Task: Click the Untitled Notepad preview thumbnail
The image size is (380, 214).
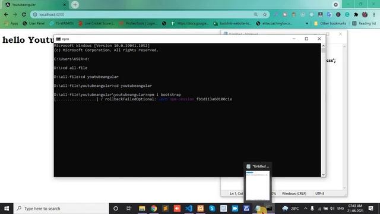Action: pos(257,185)
